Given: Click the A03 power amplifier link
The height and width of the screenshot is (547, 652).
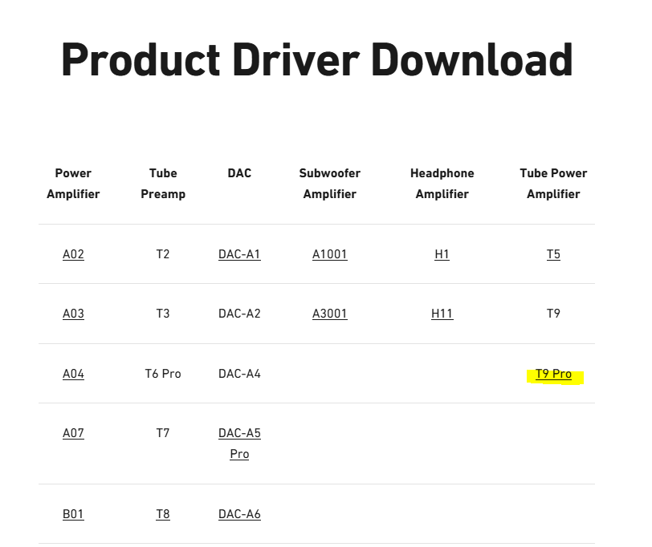Looking at the screenshot, I should 73,314.
